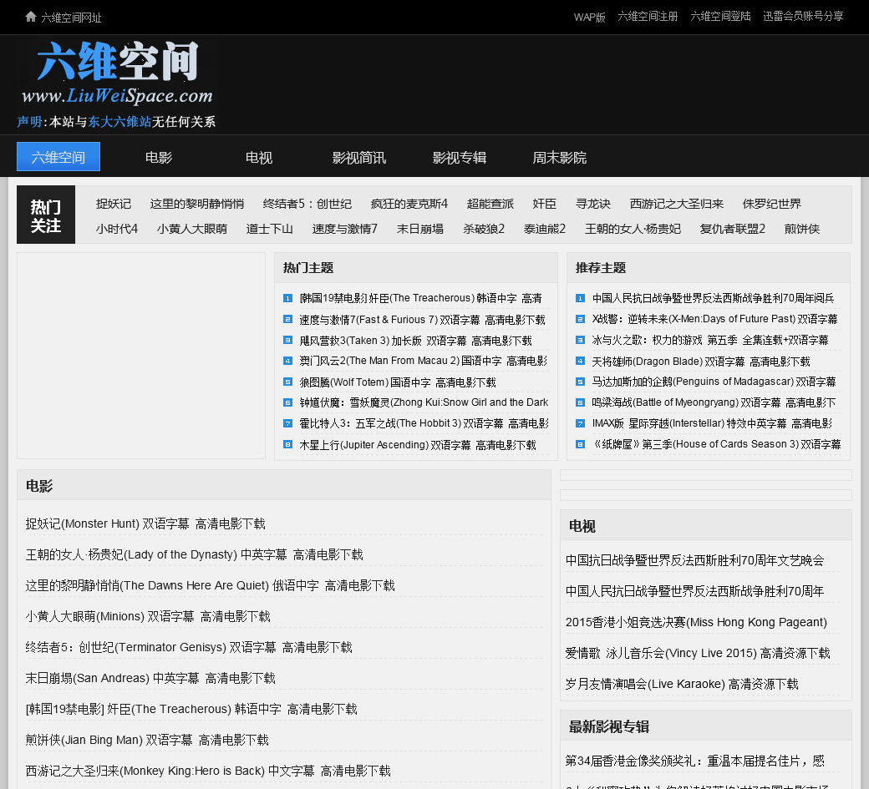This screenshot has height=789, width=869.
Task: Click number 1 badge in 热门主题 list
Action: [x=287, y=298]
